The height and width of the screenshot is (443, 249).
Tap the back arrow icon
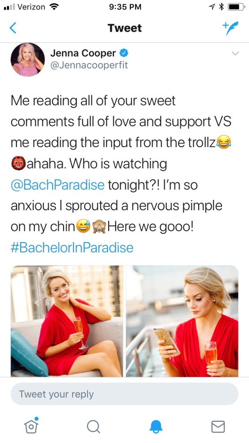[13, 28]
